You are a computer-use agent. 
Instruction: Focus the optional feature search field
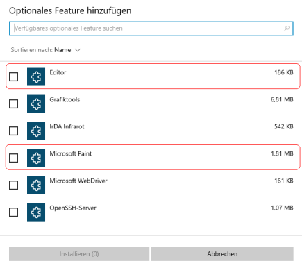[151, 28]
